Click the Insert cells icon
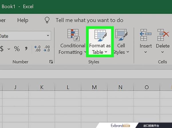The height and width of the screenshot is (128, 172). click(x=146, y=35)
